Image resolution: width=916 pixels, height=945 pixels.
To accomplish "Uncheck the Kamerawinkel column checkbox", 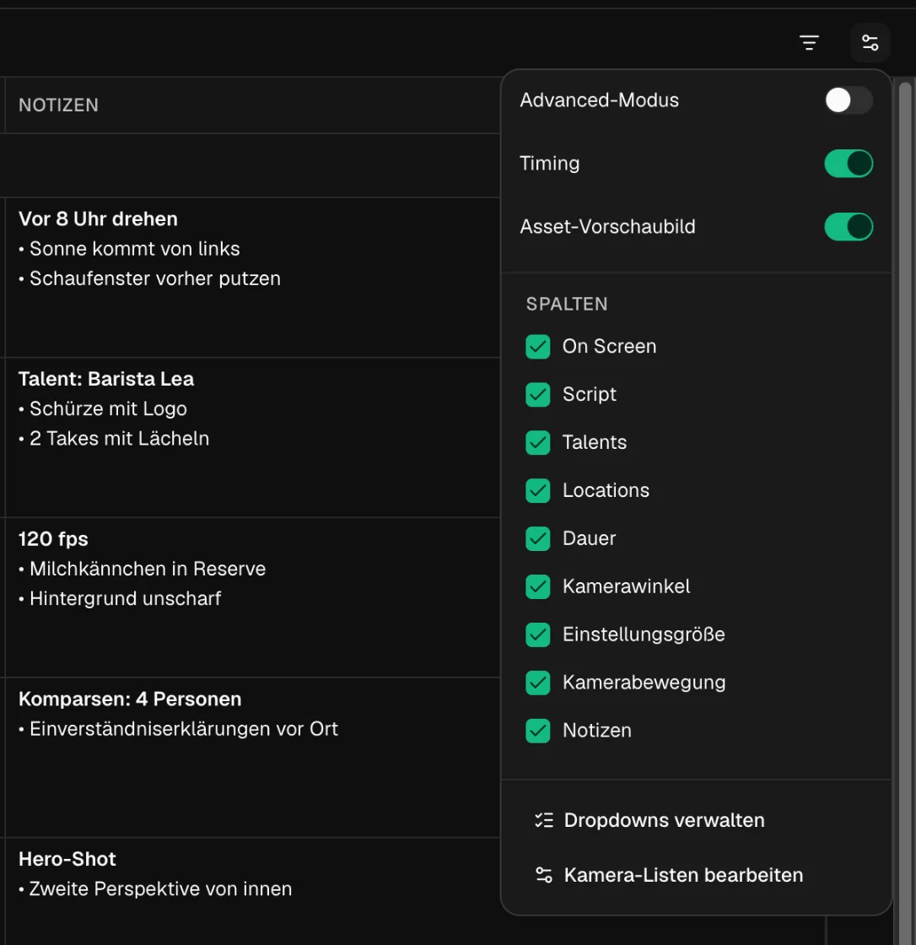I will click(537, 586).
